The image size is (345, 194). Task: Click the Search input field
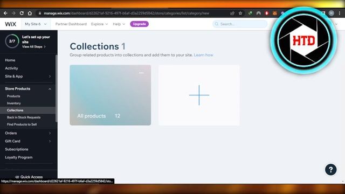(240, 24)
